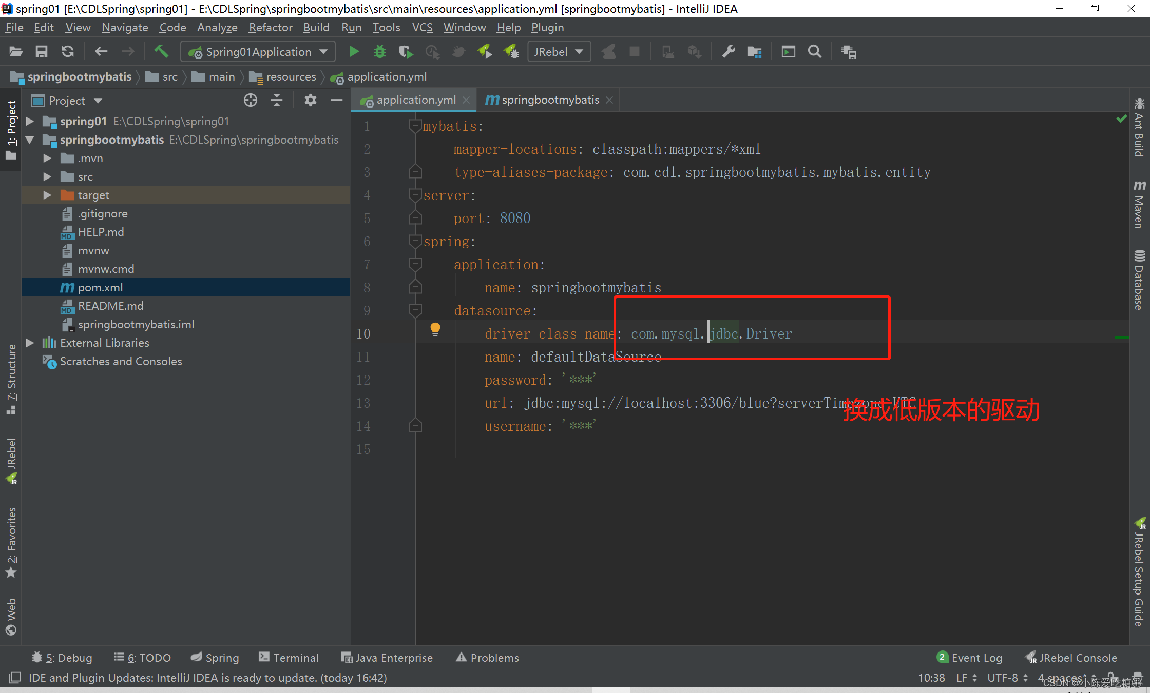Toggle the Structure tool window
Screen dimensions: 1150x693
[11, 379]
